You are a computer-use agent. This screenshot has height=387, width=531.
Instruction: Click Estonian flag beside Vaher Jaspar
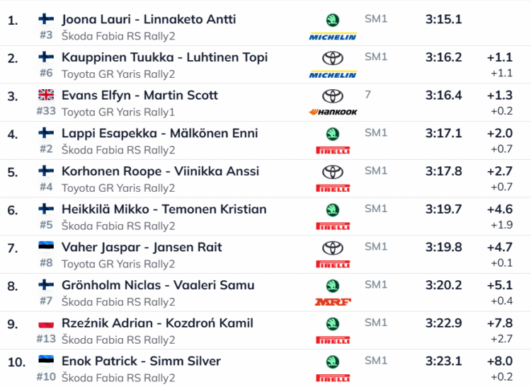coord(46,247)
